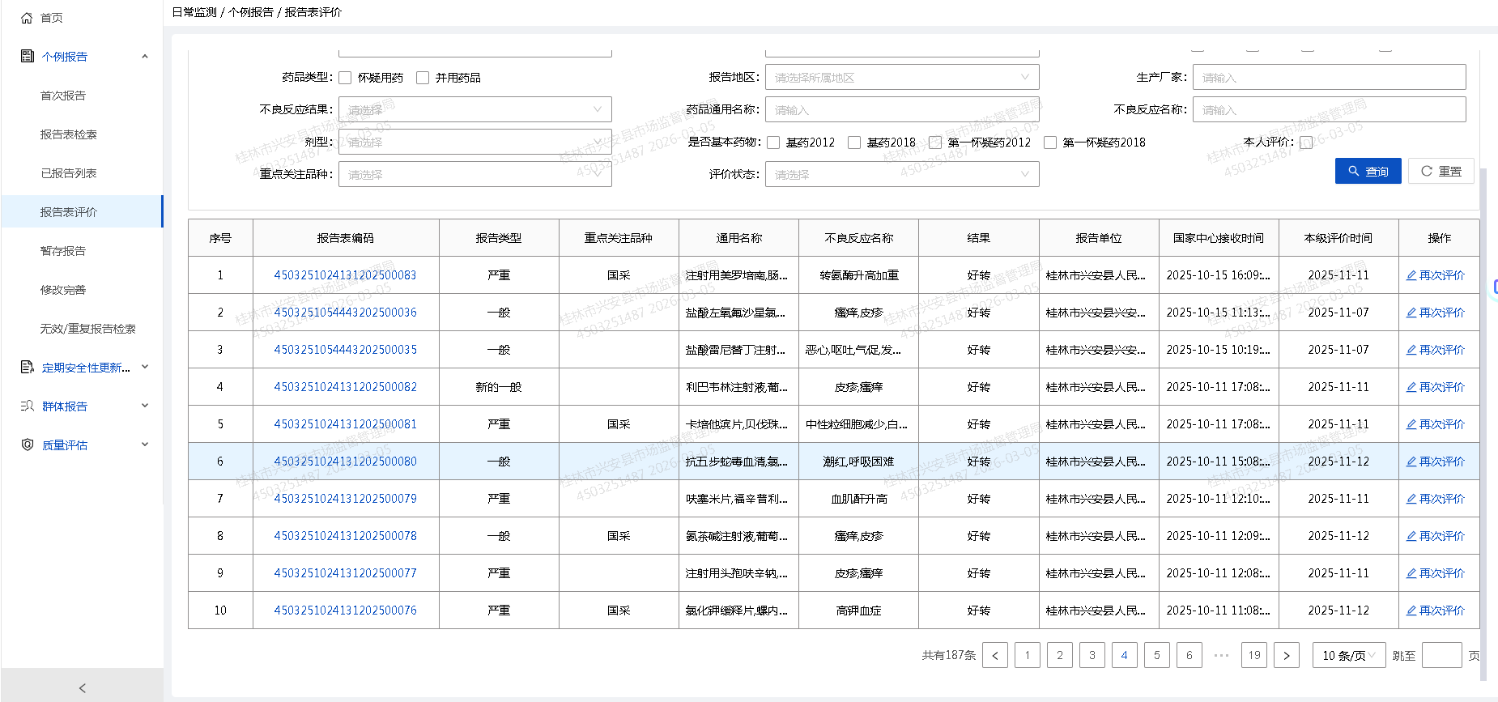Viewport: 1498px width, 702px height.
Task: Click the 质量评估 shield icon
Action: (28, 445)
